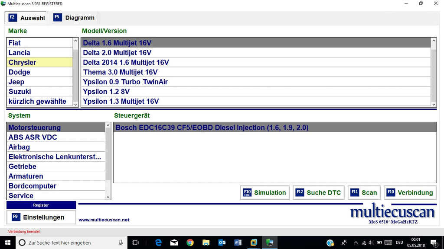Select Ypsilon 1.3 Multijet 16V
This screenshot has height=249, width=444.
pyautogui.click(x=256, y=101)
